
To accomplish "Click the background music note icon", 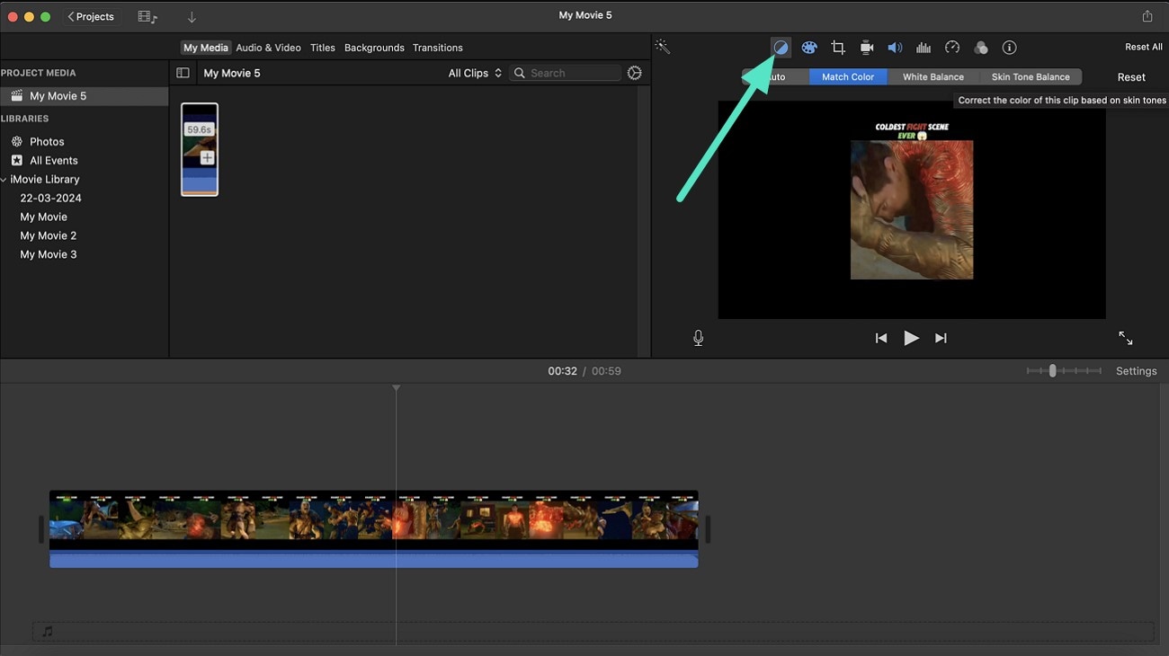I will tap(47, 632).
